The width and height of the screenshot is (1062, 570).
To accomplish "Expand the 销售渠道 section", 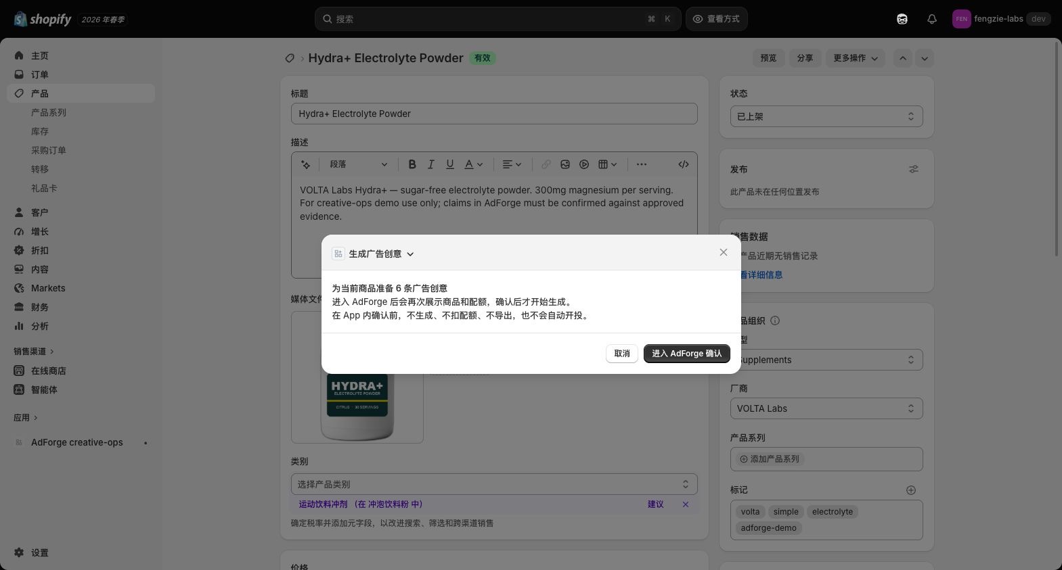I will tap(33, 352).
